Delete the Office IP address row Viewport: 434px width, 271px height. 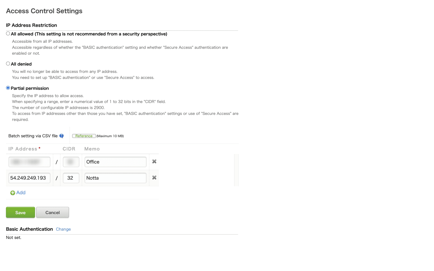pyautogui.click(x=154, y=162)
